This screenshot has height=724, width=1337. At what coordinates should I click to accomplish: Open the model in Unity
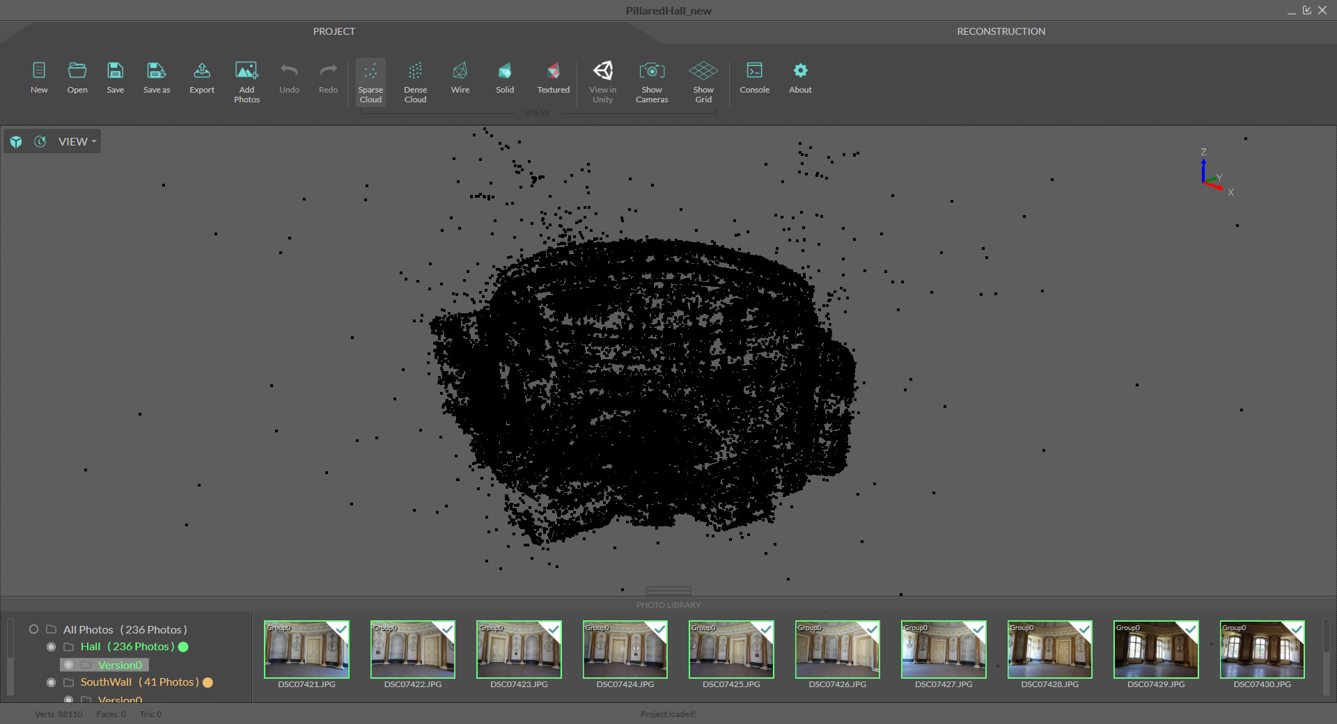[602, 80]
